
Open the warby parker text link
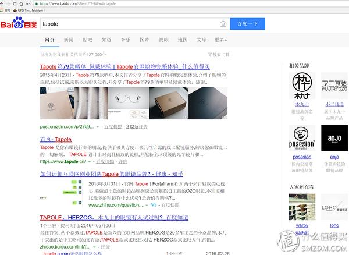point(302,229)
